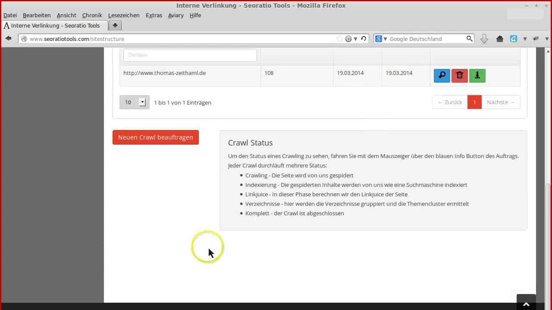The width and height of the screenshot is (552, 310).
Task: Click the 'Verzeichnisse' list item text
Action: click(357, 204)
